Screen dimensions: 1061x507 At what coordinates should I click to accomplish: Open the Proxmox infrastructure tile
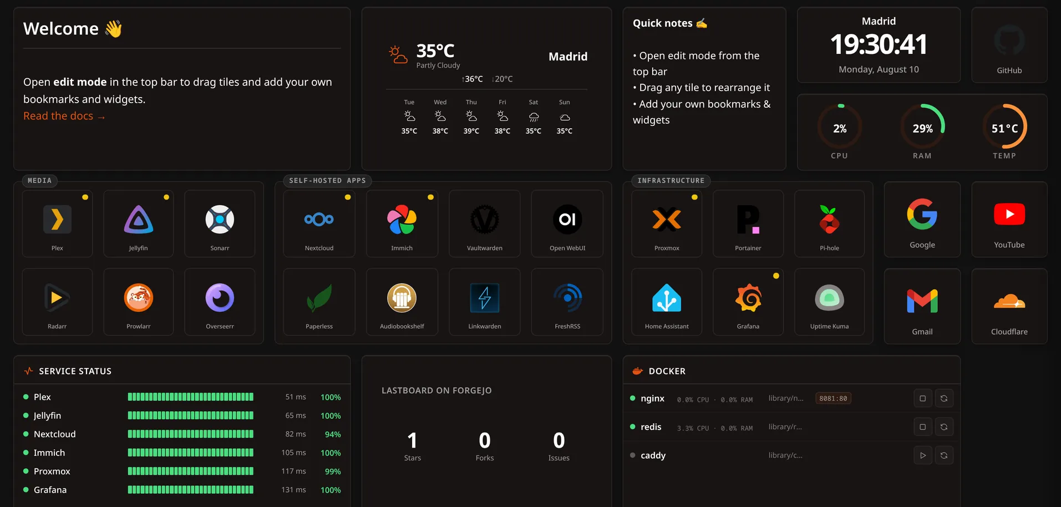click(667, 224)
